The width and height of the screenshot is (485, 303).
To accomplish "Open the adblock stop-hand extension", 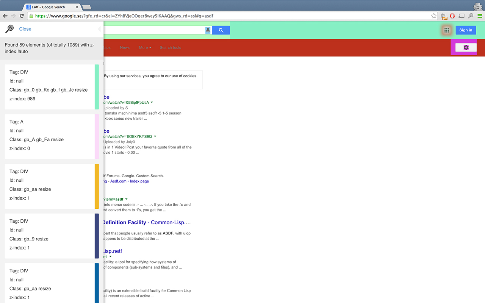I will (x=452, y=16).
